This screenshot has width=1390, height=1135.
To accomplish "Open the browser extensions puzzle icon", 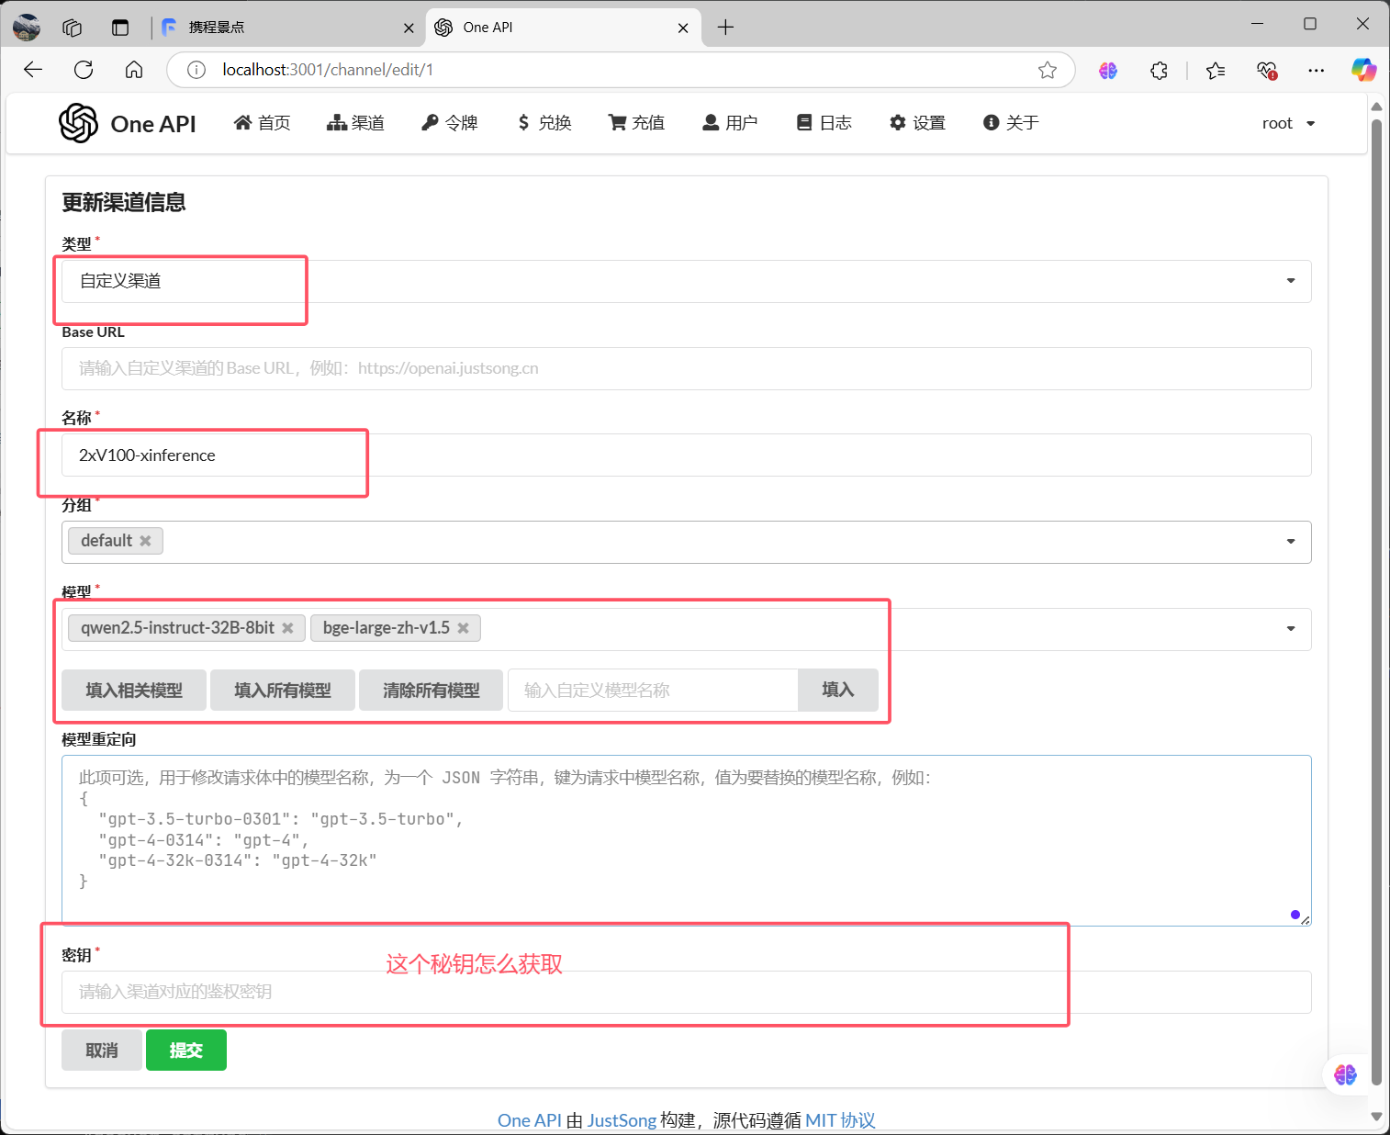I will pos(1159,70).
